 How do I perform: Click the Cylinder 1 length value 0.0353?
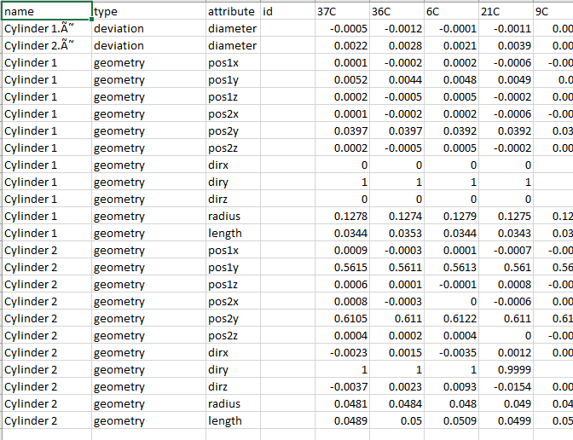coord(396,233)
